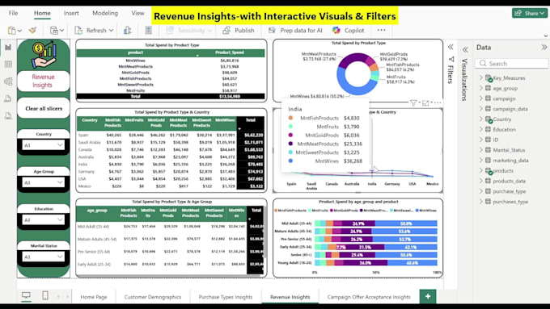Click the funnel icon on Filters pane
550x309 pixels.
coord(451,59)
